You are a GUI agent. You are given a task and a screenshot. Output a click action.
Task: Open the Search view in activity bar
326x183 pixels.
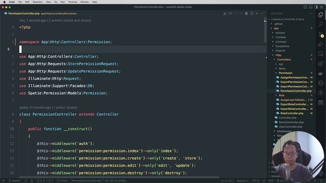(320, 24)
